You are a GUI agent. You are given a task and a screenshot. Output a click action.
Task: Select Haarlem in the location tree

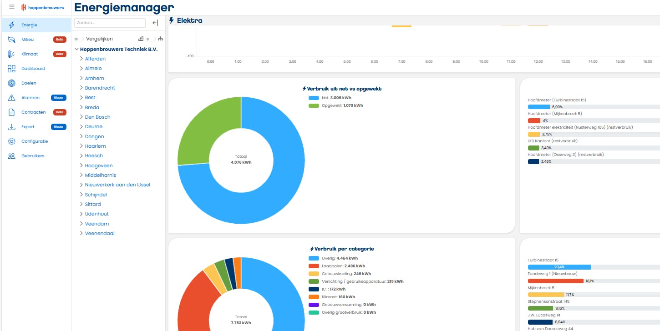coord(96,146)
